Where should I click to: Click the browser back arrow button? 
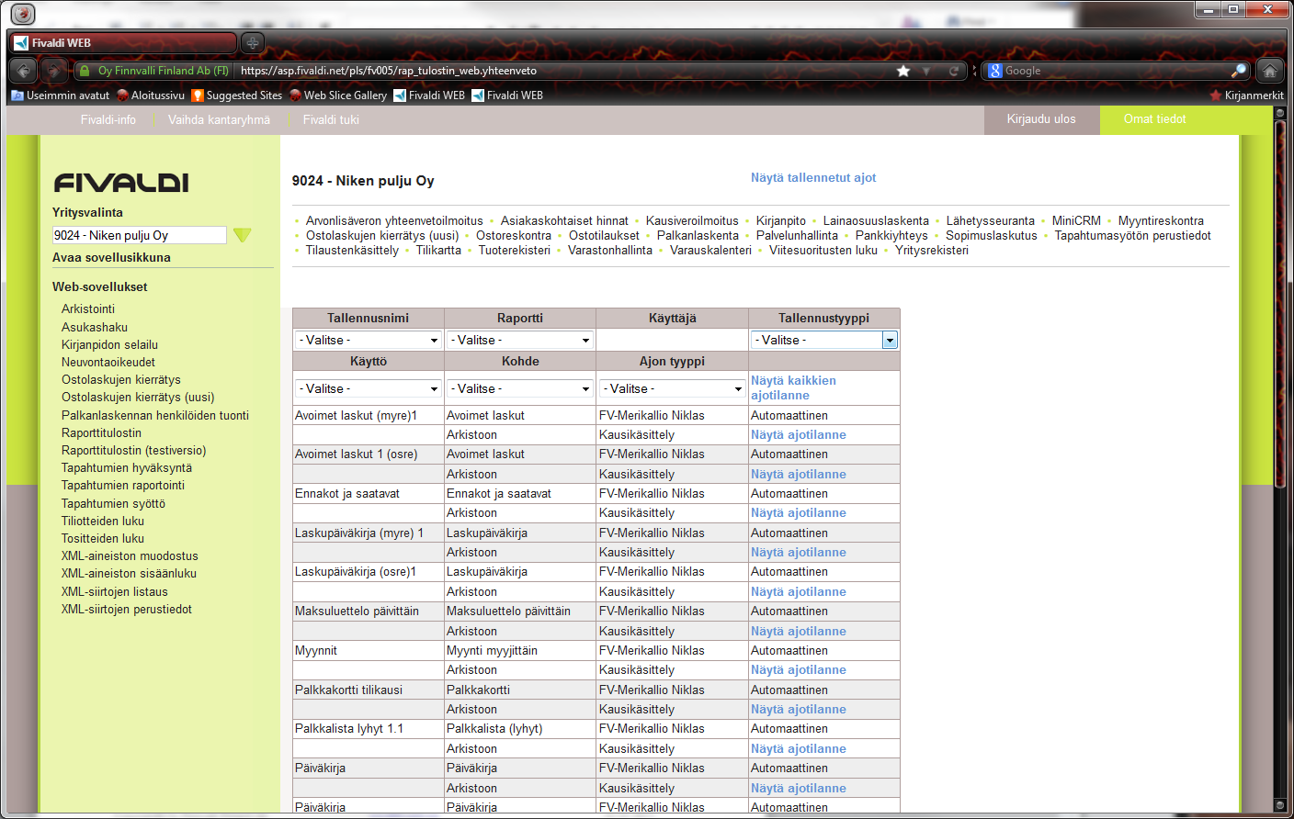23,70
